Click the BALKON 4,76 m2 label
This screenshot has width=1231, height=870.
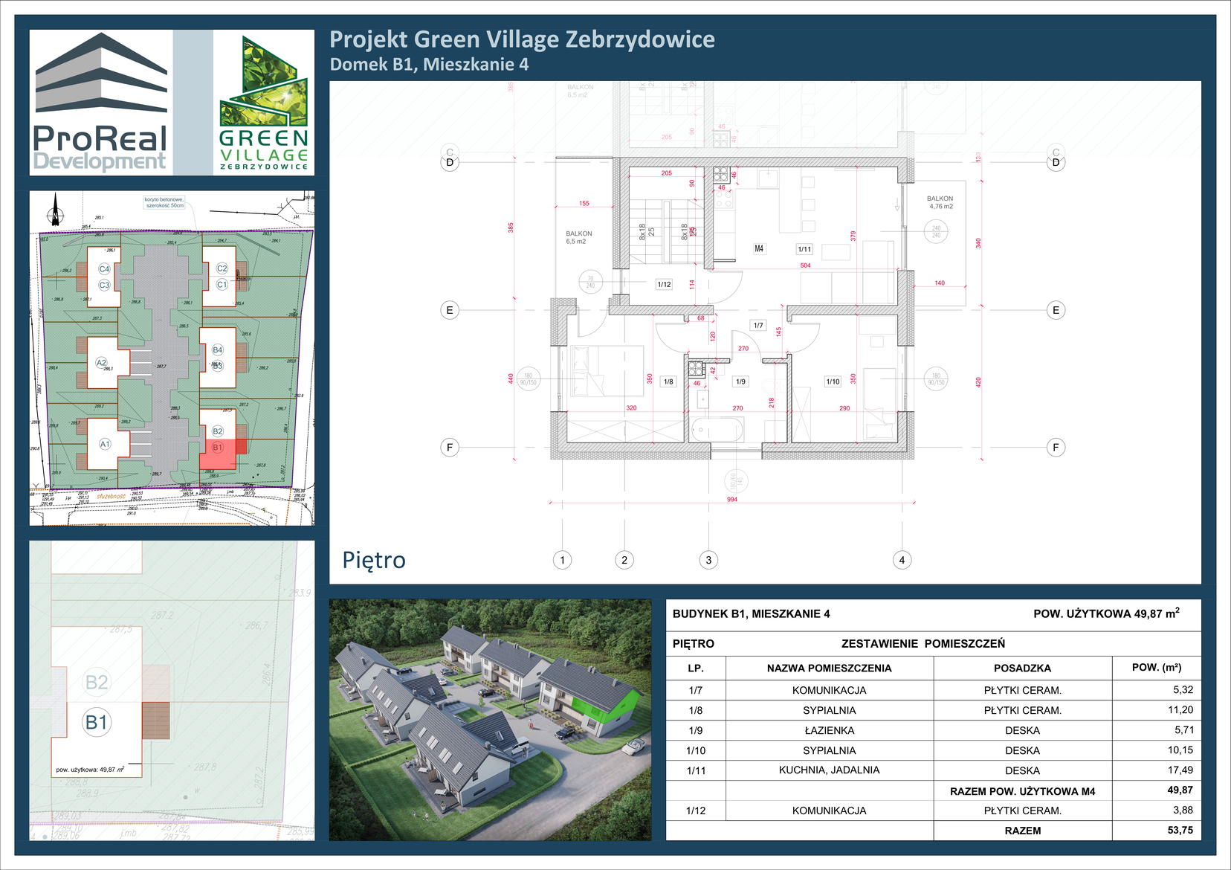coord(940,202)
